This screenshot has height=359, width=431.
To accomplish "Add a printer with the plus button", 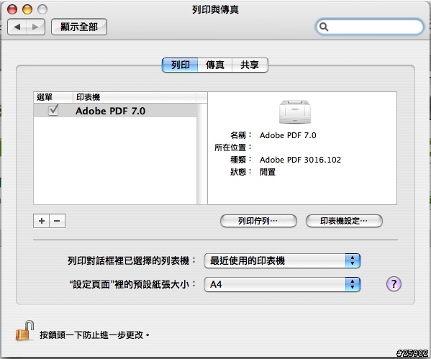I will (42, 221).
